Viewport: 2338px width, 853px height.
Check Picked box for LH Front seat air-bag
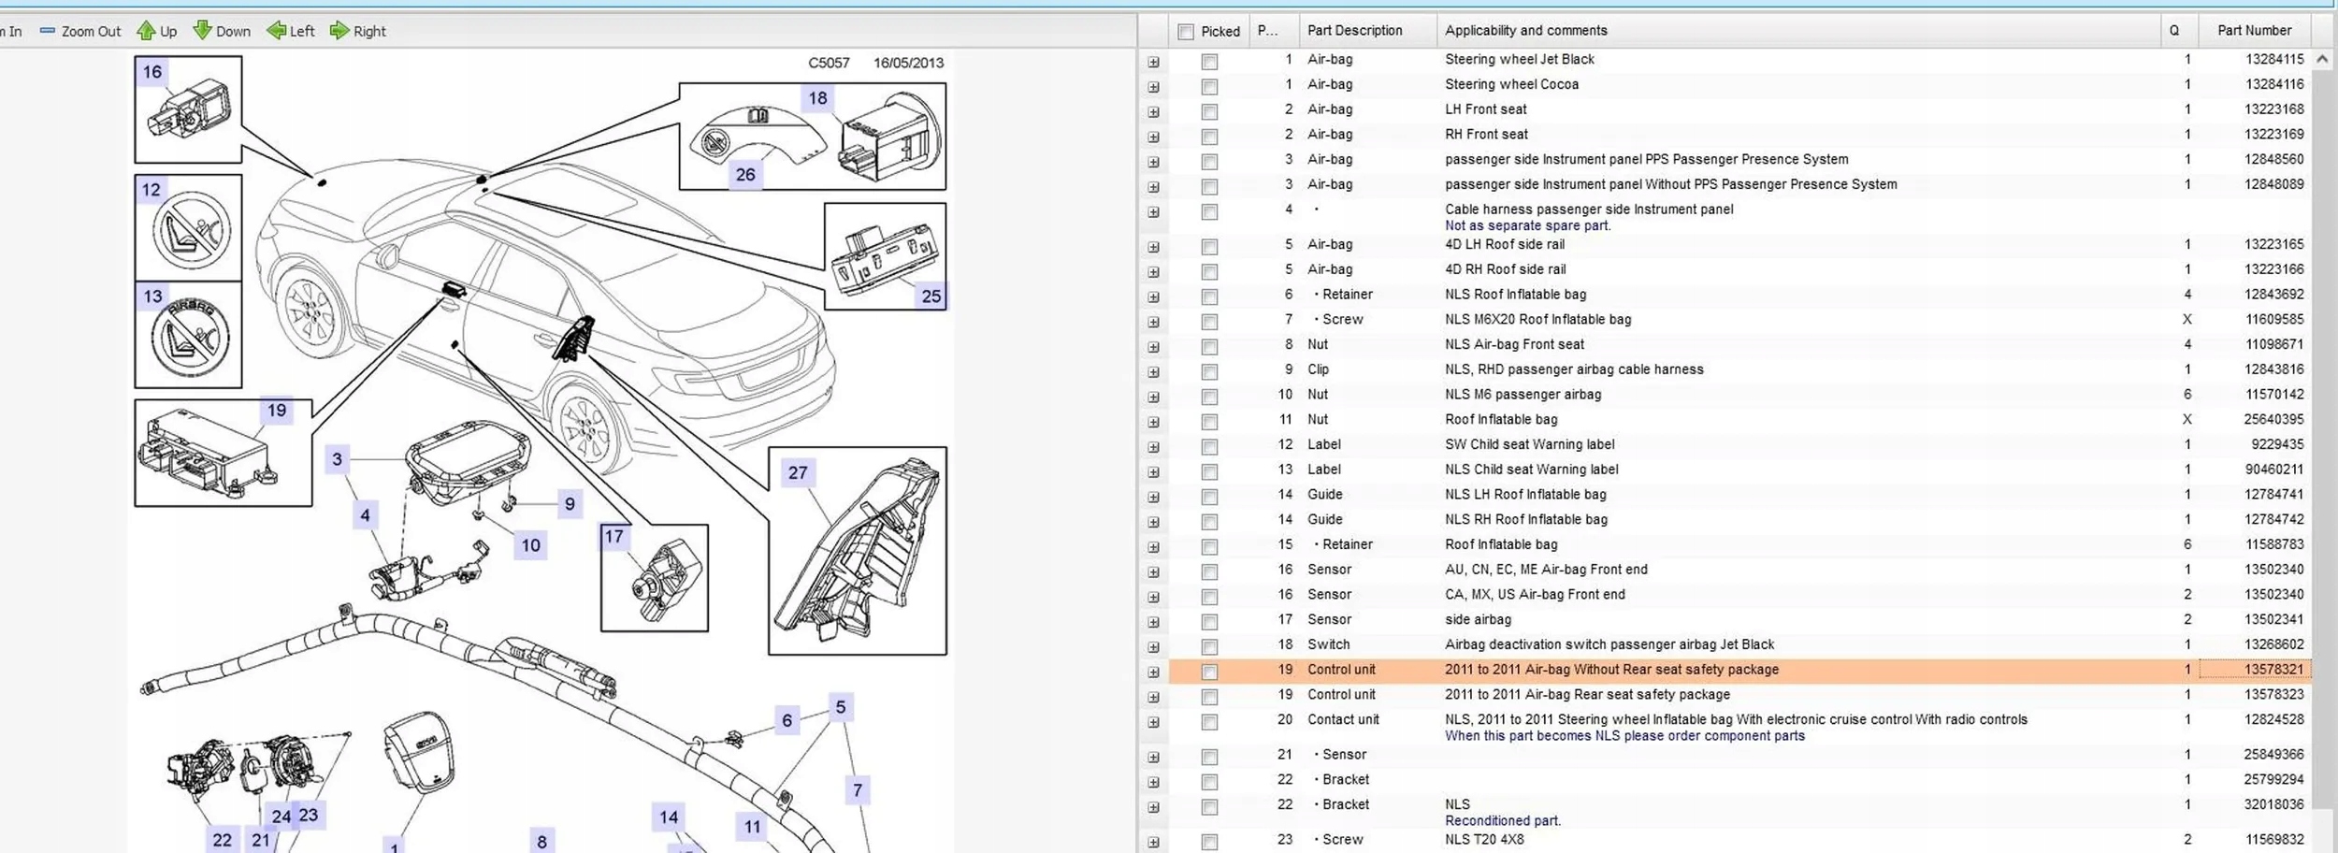pos(1209,112)
